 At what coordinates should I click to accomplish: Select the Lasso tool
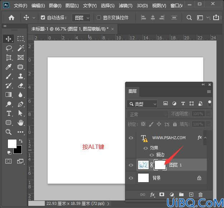9,48
